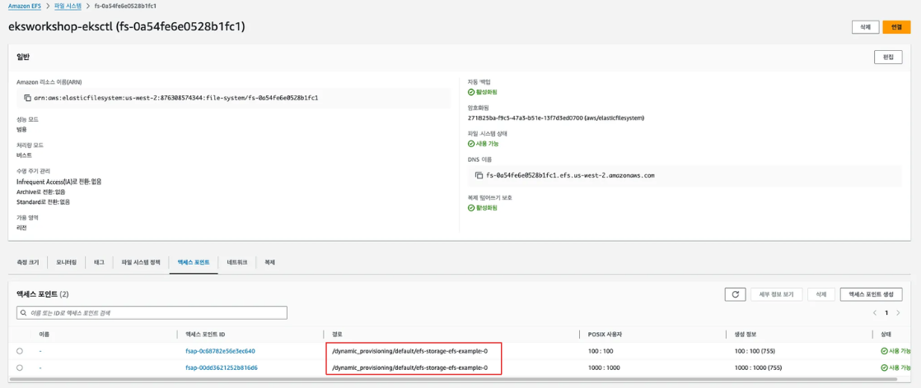
Task: Click the 편집 button in 일반 panel
Action: [x=887, y=58]
